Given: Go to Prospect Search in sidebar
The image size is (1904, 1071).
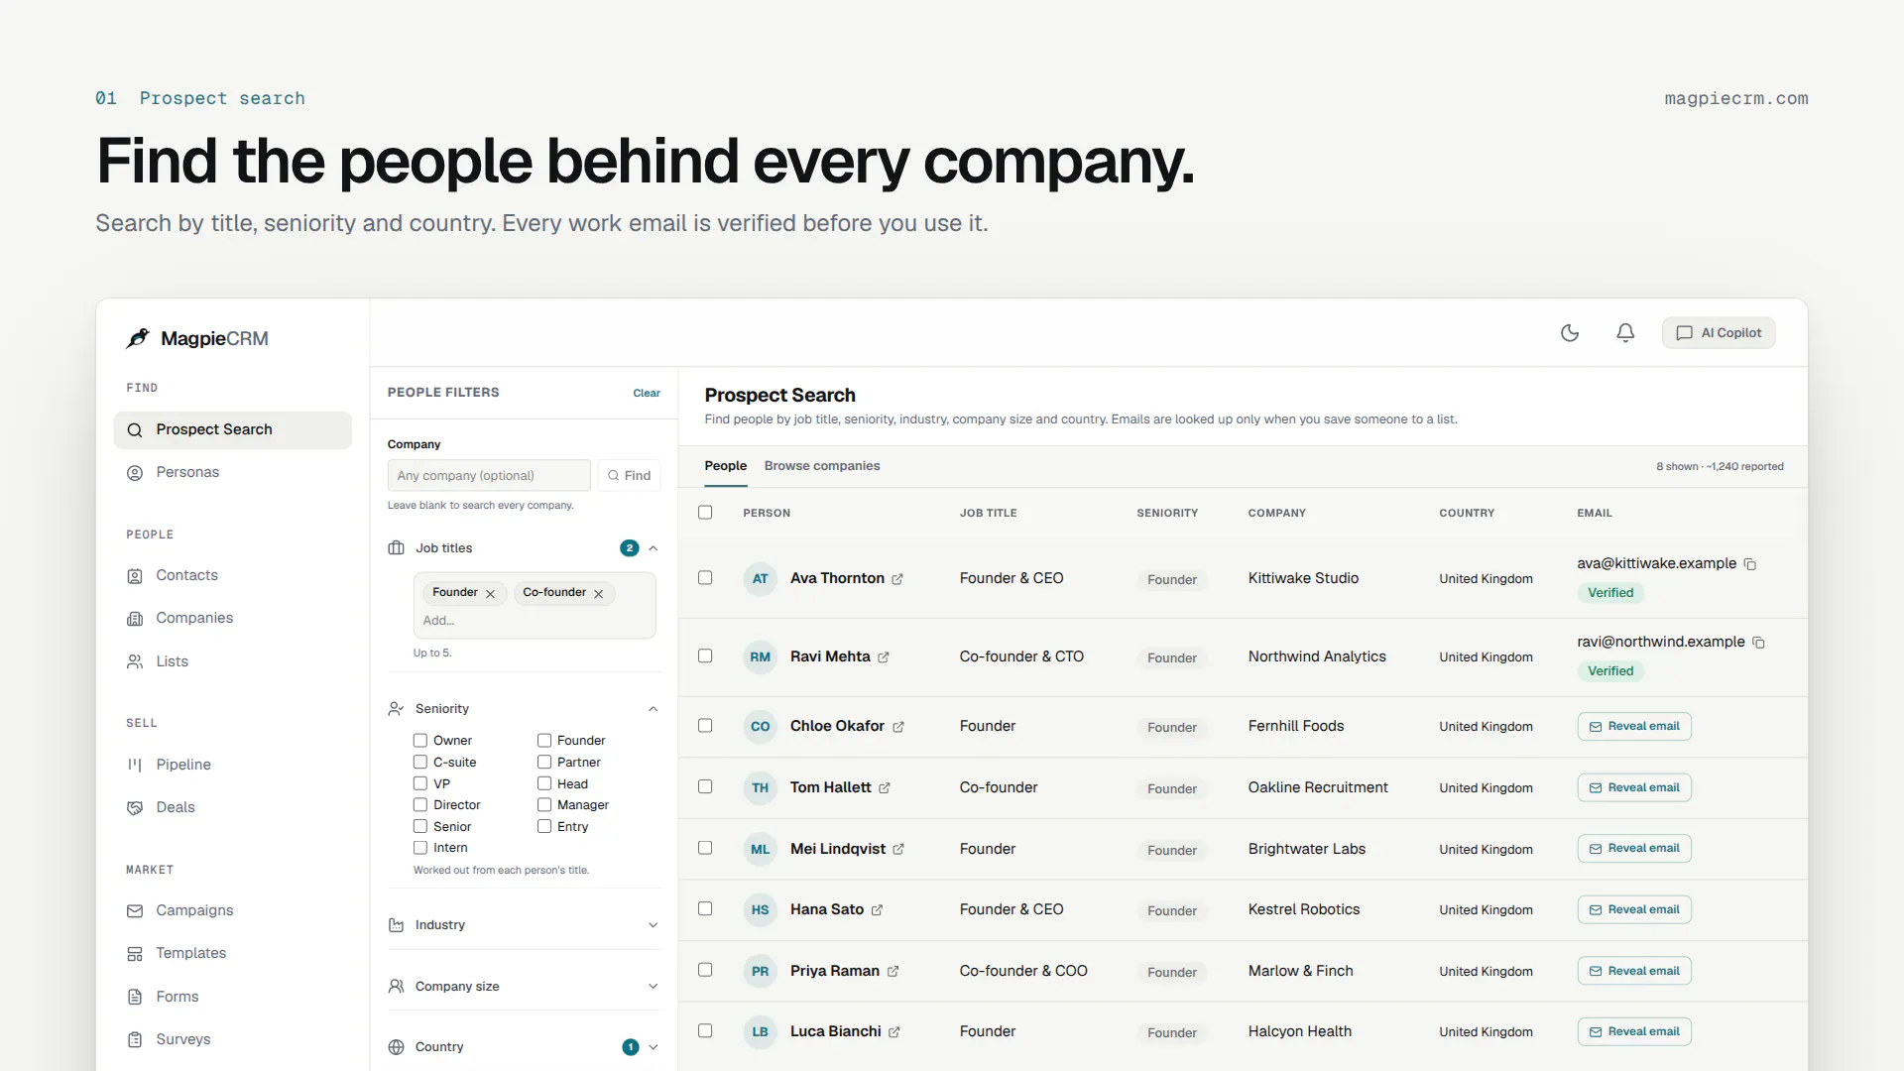Looking at the screenshot, I should click(233, 430).
